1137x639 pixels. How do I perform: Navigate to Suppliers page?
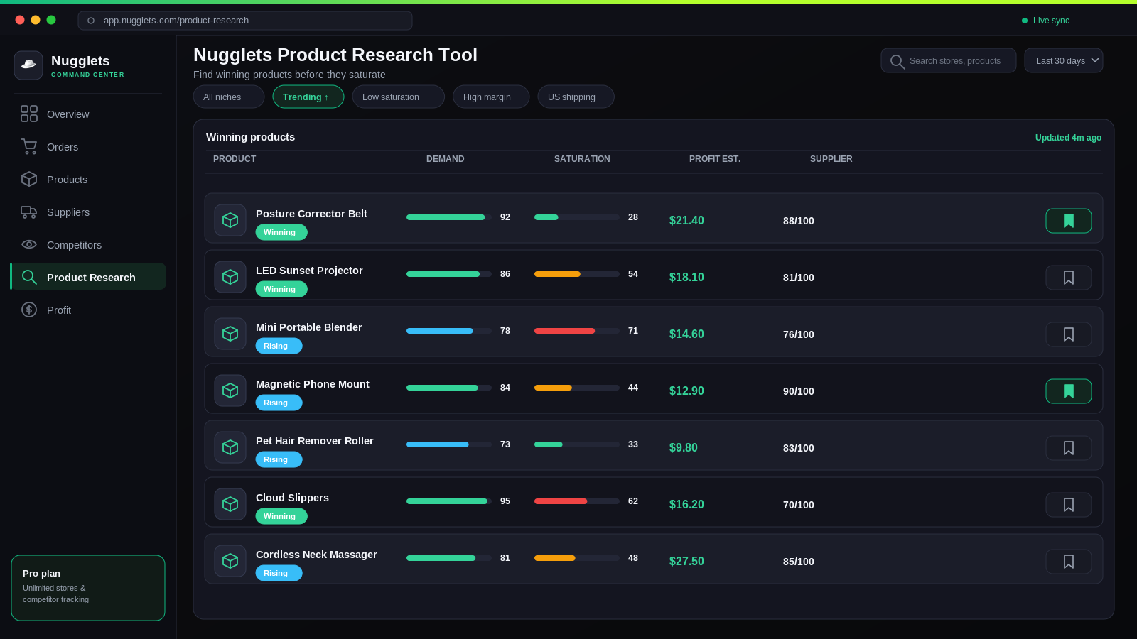pyautogui.click(x=88, y=212)
